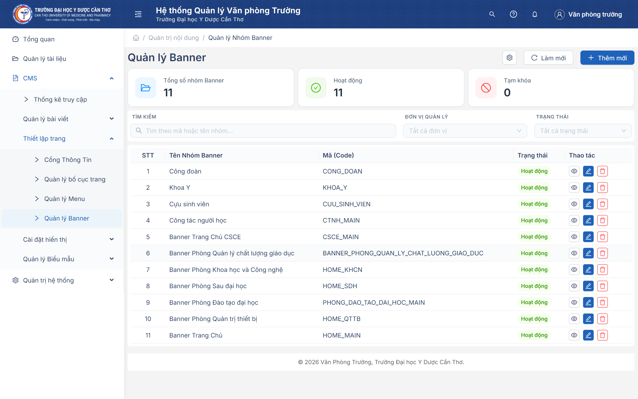Expand Quản lý Biểu mẫu submenu
This screenshot has height=399, width=638.
62,259
